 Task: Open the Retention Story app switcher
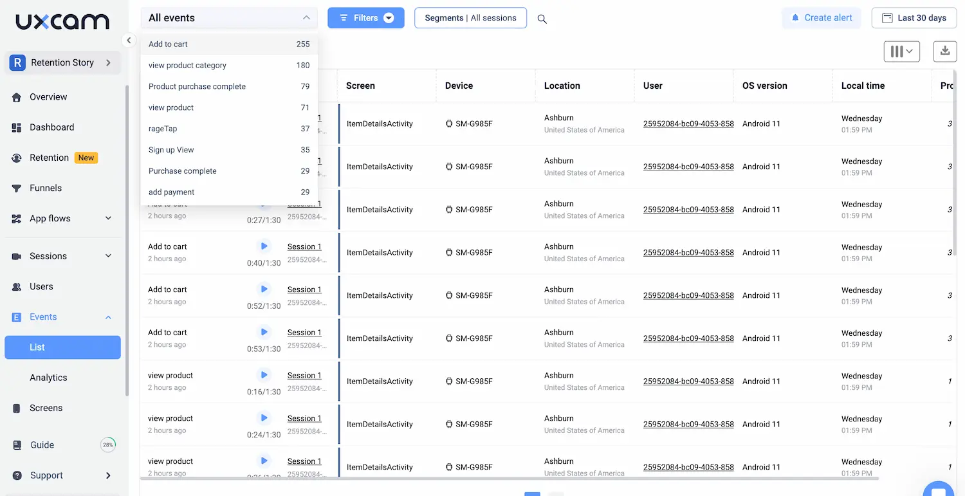coord(62,62)
